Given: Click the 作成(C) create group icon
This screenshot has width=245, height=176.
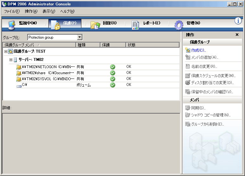Looking at the screenshot, I should 188,50.
